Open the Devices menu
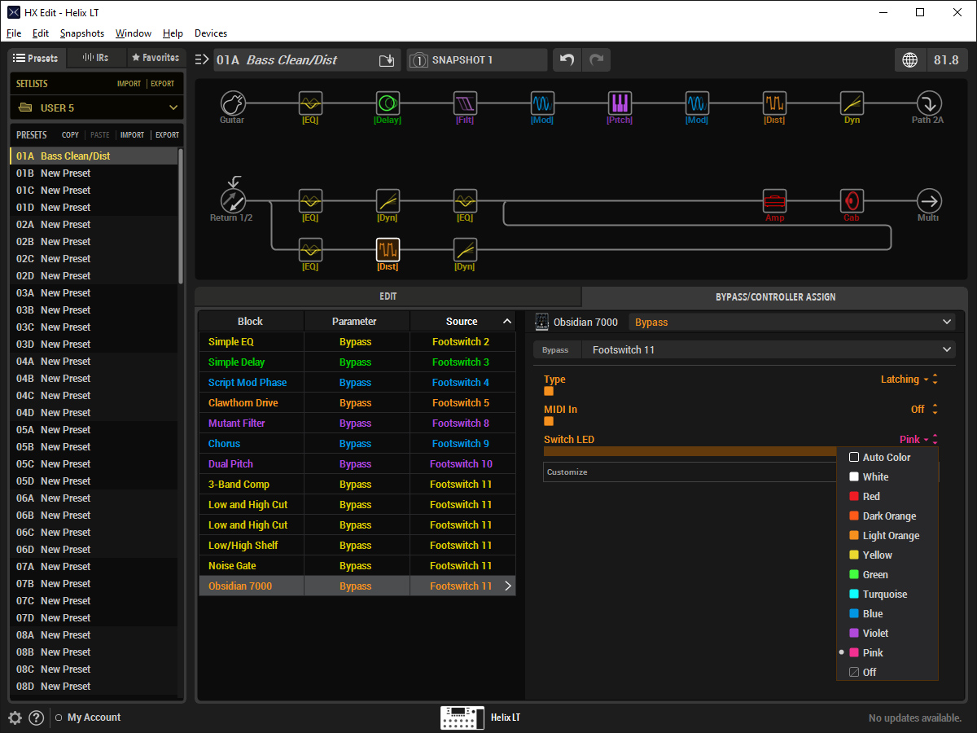 (211, 33)
